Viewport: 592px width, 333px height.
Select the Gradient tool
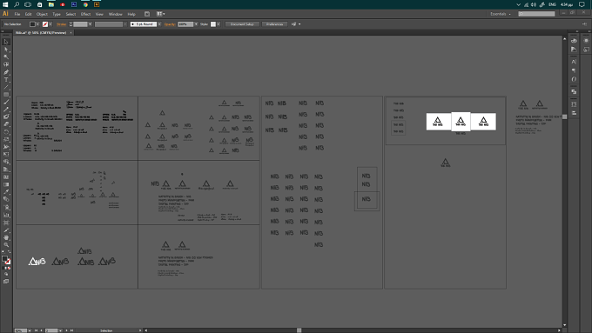pos(6,184)
